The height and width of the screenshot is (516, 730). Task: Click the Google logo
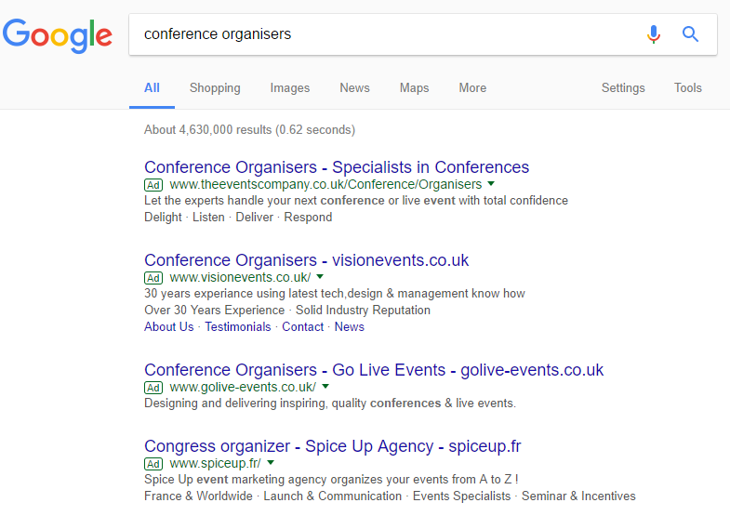pos(58,35)
